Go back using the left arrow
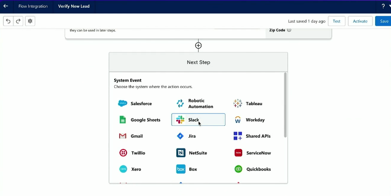391x196 pixels. point(6,6)
